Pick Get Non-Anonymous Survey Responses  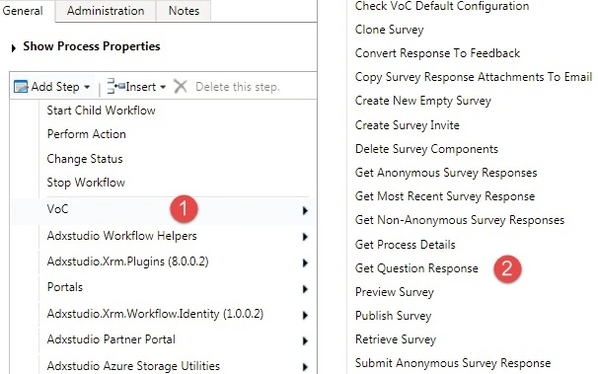(x=460, y=220)
